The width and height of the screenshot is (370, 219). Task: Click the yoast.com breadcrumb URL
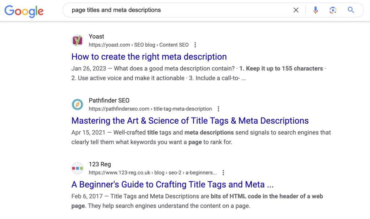click(138, 45)
